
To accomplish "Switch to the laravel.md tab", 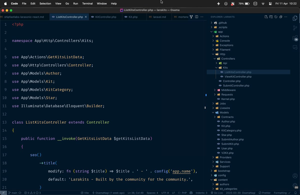I will 159,17.
